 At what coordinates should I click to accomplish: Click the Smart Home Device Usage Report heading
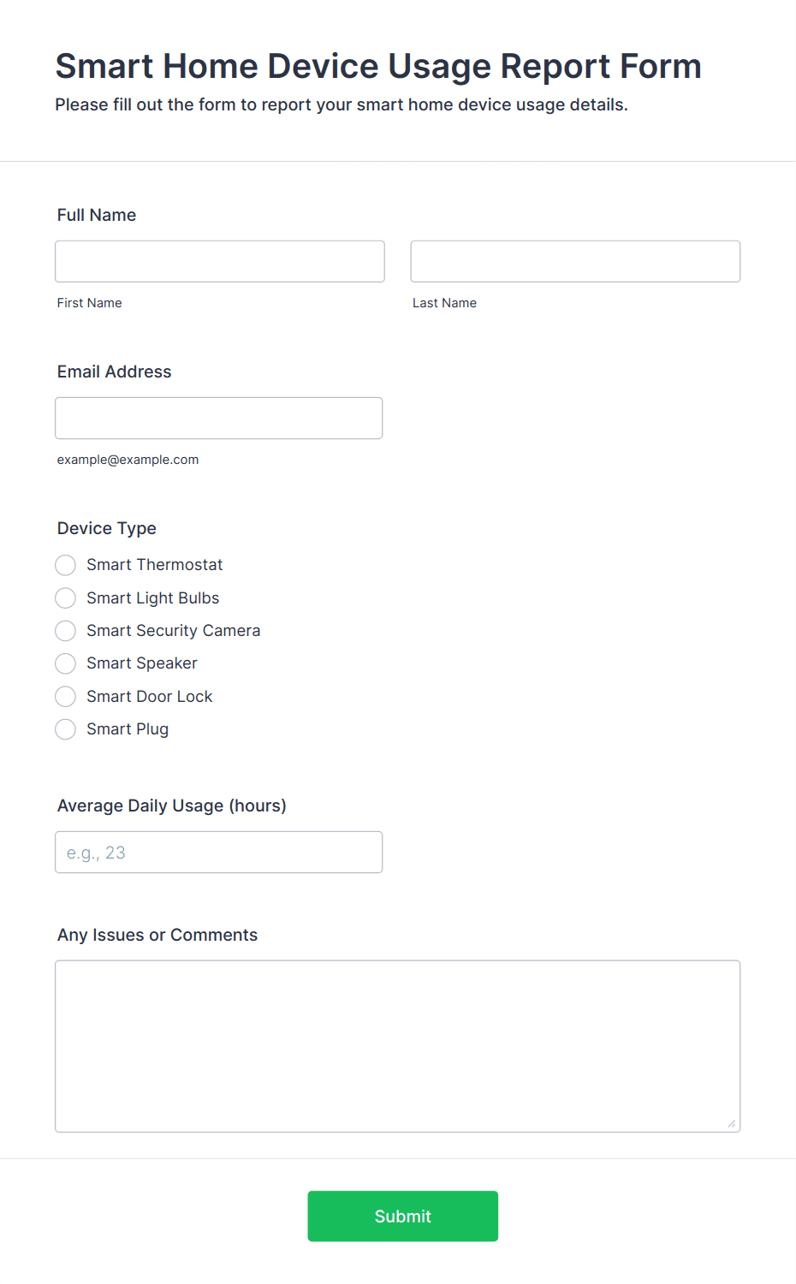[x=378, y=66]
